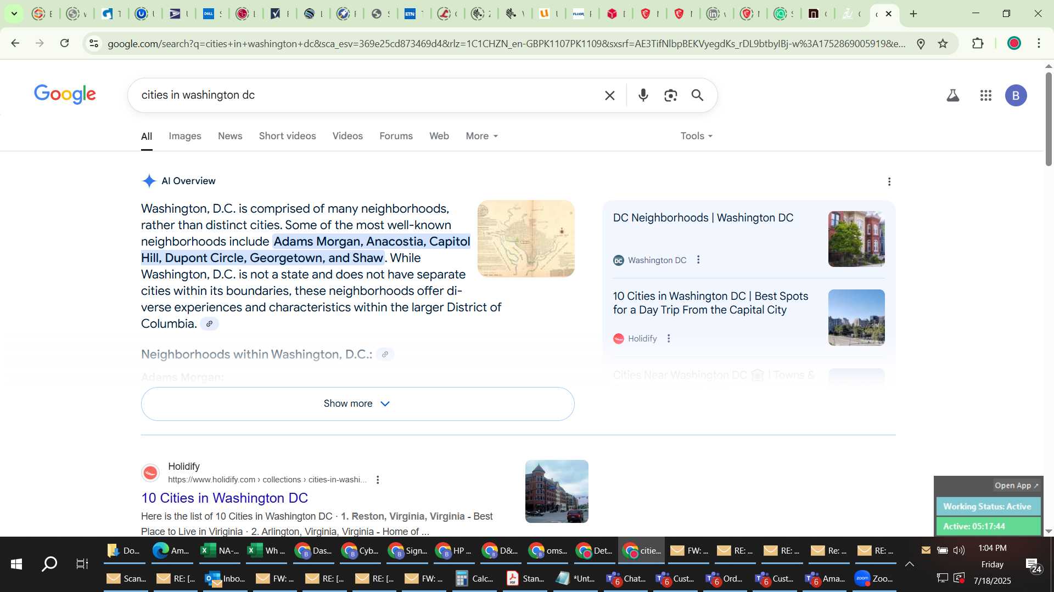Click the browser address bar URL
The image size is (1054, 592).
tap(505, 43)
